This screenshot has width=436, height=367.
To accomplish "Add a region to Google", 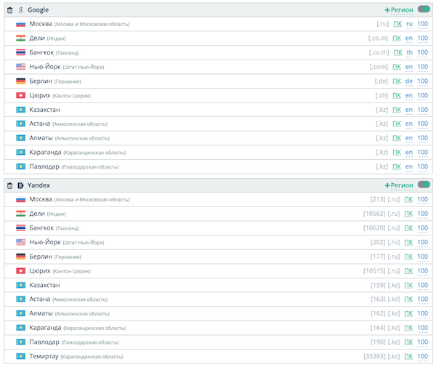I will [x=399, y=10].
